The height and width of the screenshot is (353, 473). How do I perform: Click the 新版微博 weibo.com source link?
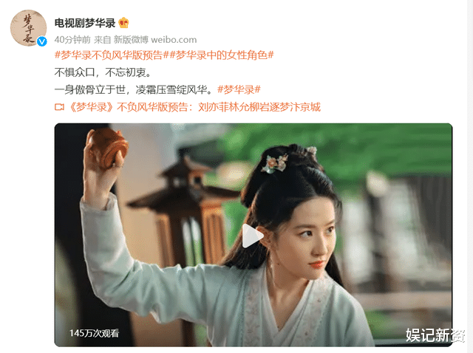coord(155,39)
